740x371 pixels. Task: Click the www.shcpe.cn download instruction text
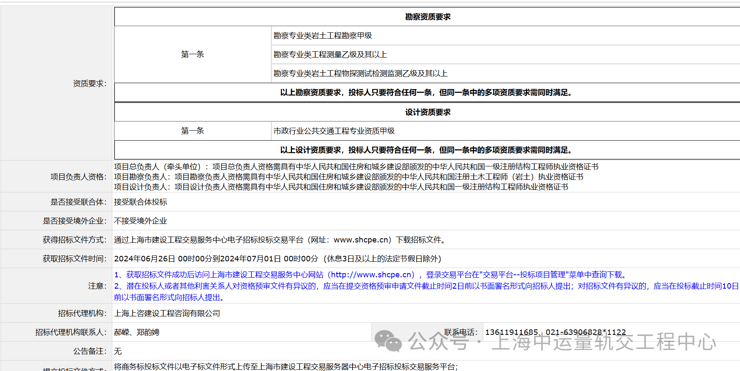coord(281,240)
